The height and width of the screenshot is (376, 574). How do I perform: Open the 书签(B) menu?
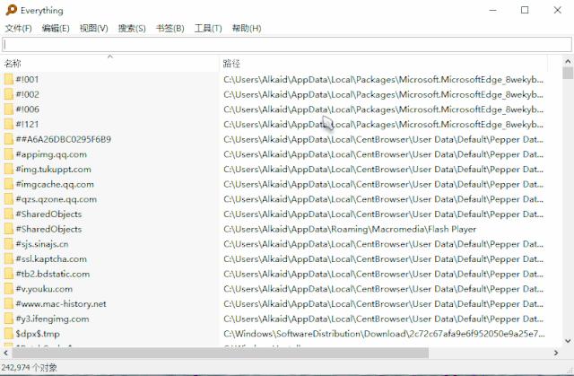pyautogui.click(x=170, y=28)
